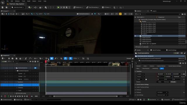
Task: Jump to sequence start
Action: (11, 96)
